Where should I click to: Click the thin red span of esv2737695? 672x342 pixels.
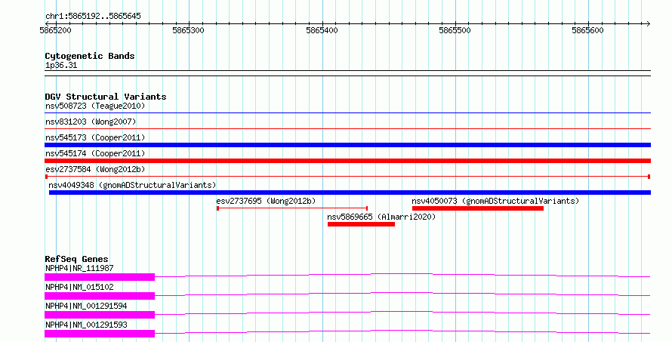(292, 208)
